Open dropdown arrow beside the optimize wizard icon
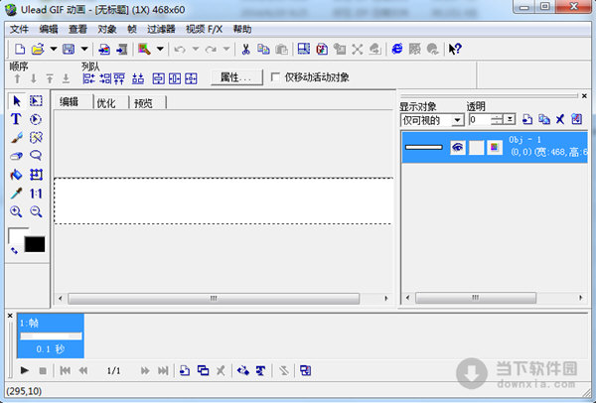The width and height of the screenshot is (596, 403). click(x=160, y=50)
